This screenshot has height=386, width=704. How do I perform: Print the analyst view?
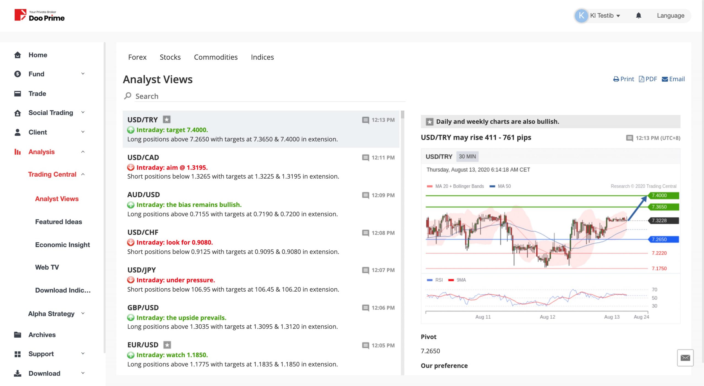(623, 79)
